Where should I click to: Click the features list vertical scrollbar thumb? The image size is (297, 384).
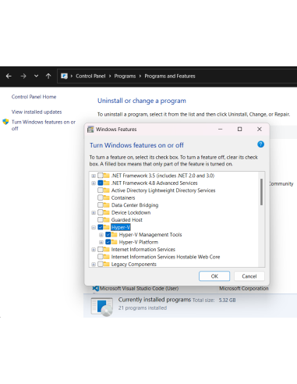pos(261,192)
